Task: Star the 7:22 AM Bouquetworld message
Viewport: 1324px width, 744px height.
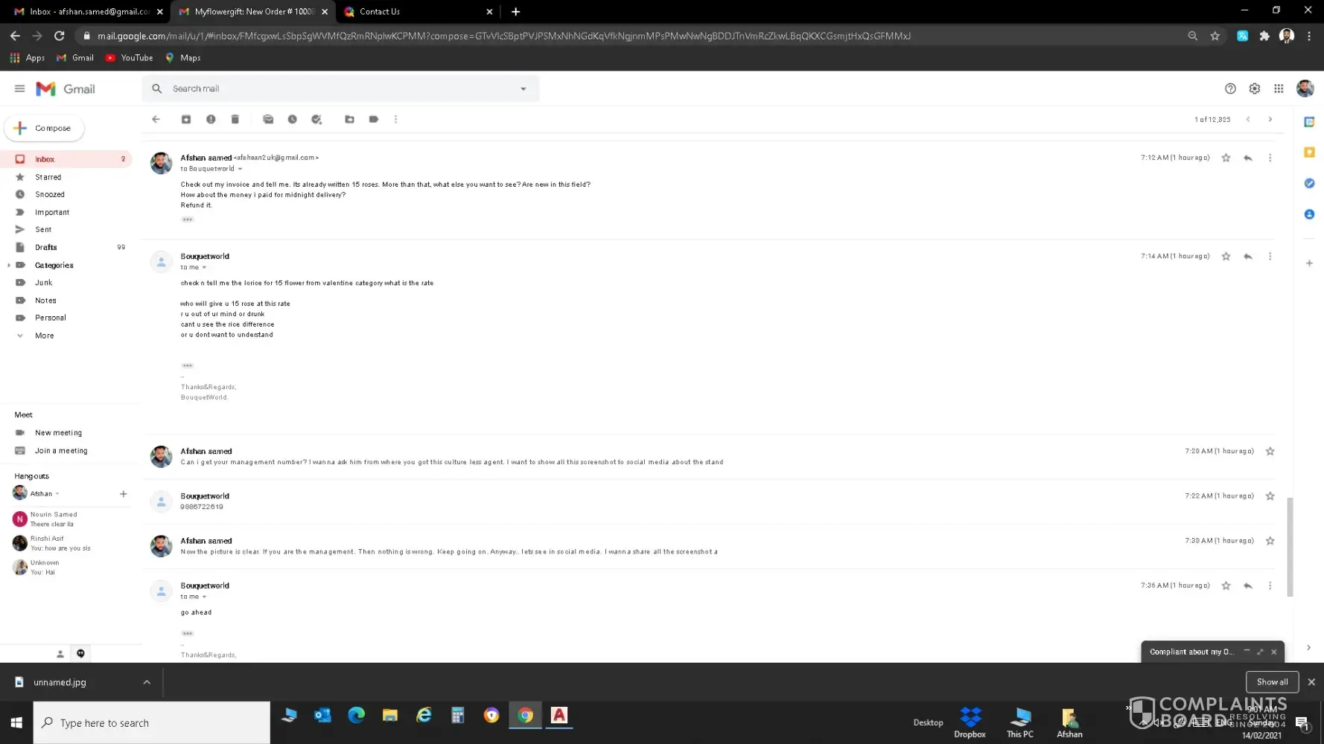Action: coord(1270,496)
